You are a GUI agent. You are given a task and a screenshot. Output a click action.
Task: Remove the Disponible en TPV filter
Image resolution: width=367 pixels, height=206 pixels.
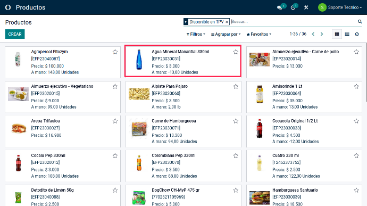coord(227,22)
